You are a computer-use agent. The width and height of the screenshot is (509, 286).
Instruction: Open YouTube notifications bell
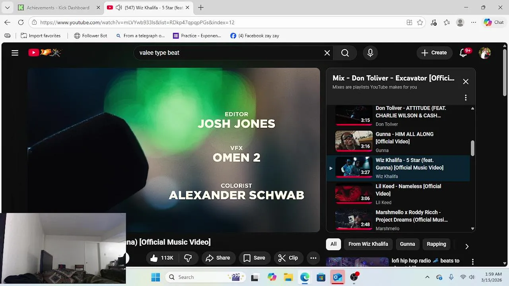[464, 53]
